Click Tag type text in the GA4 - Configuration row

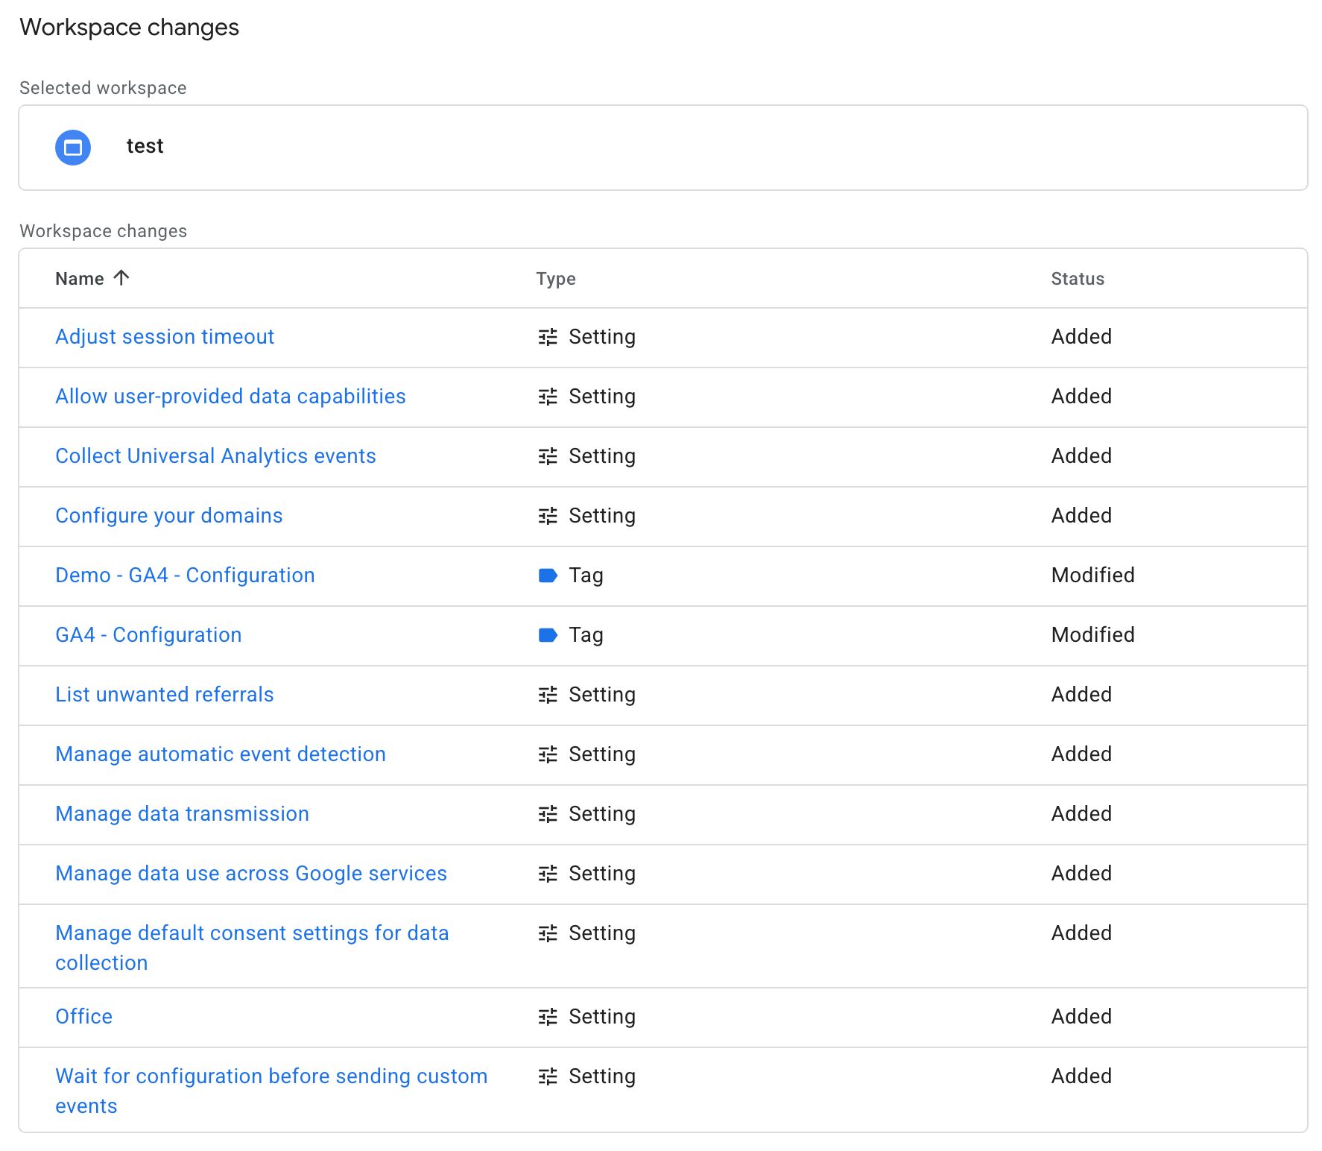[x=586, y=635]
